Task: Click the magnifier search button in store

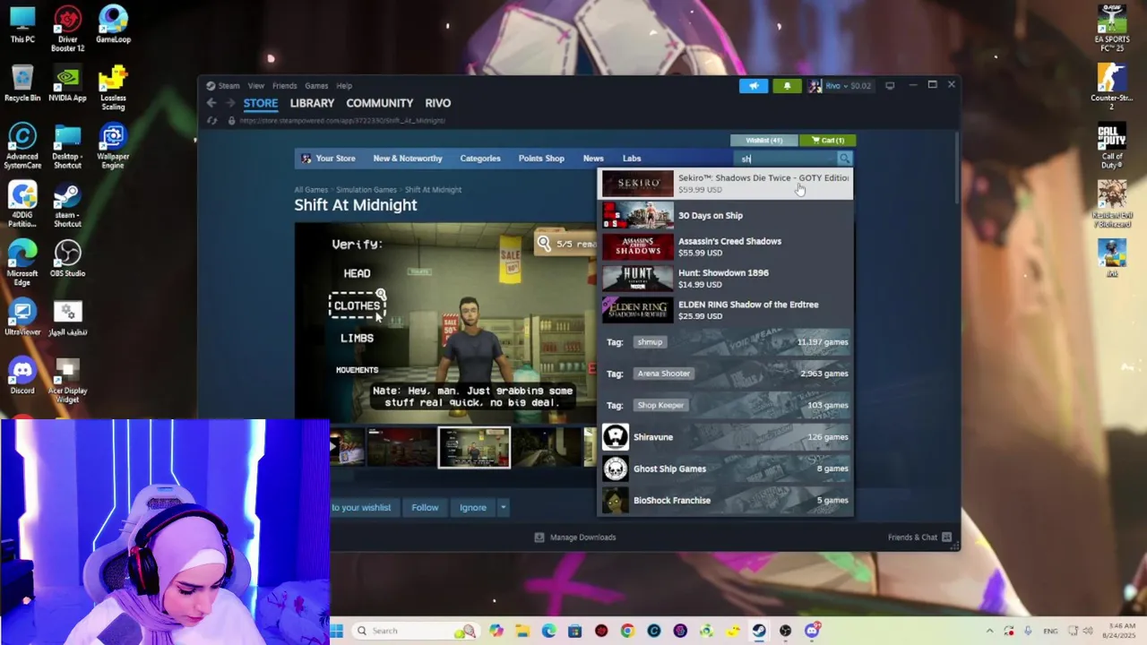Action: tap(844, 159)
